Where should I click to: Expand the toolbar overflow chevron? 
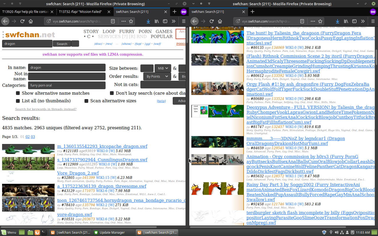(173, 21)
